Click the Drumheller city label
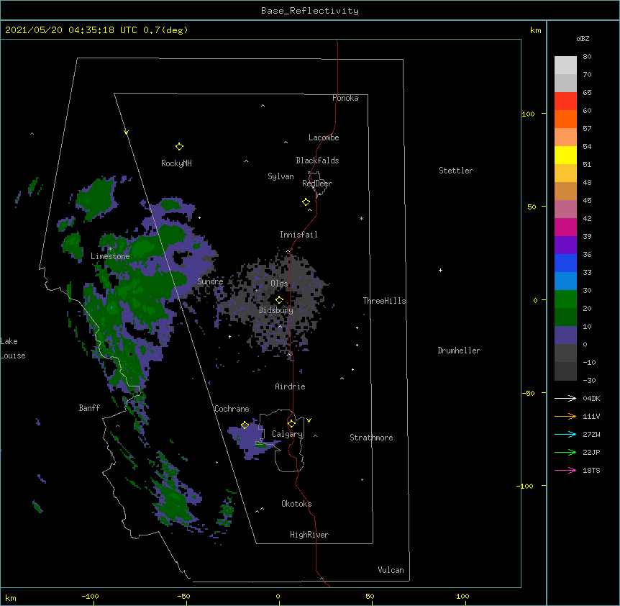The width and height of the screenshot is (620, 606). click(459, 351)
